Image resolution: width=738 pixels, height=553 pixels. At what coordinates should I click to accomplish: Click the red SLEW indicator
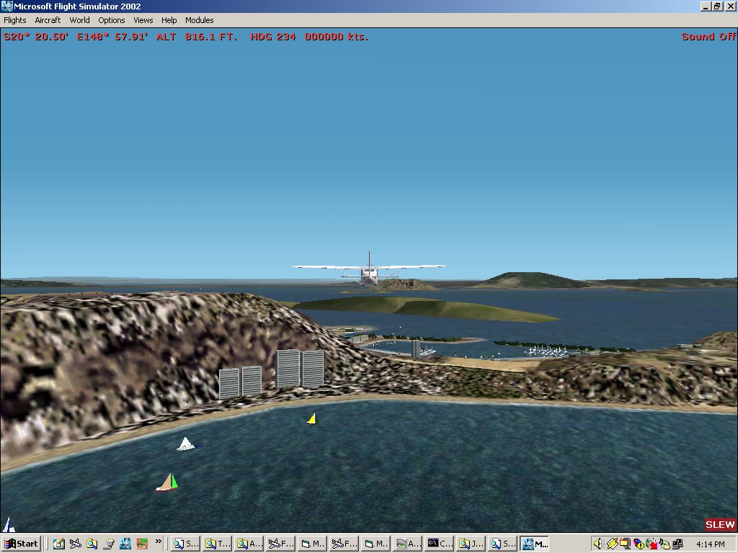[x=720, y=525]
